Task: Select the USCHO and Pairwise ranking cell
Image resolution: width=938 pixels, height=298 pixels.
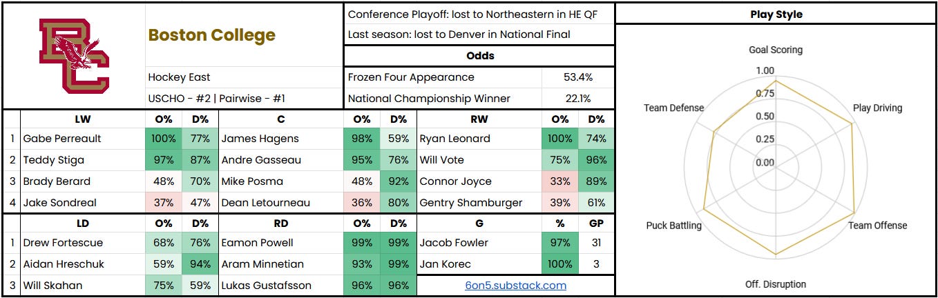Action: [x=244, y=99]
